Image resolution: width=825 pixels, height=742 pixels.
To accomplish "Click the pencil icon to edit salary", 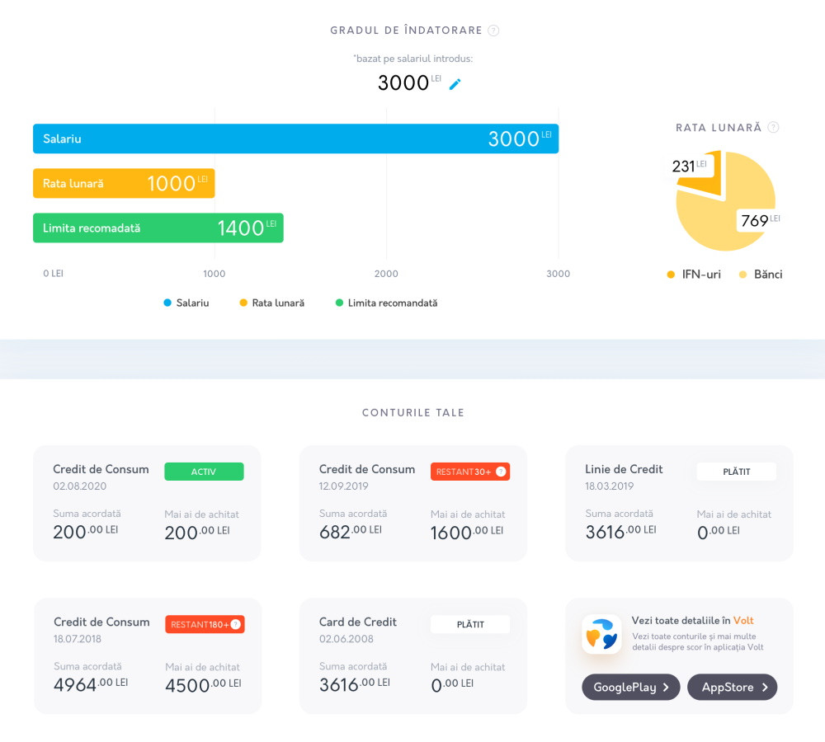I will [455, 84].
